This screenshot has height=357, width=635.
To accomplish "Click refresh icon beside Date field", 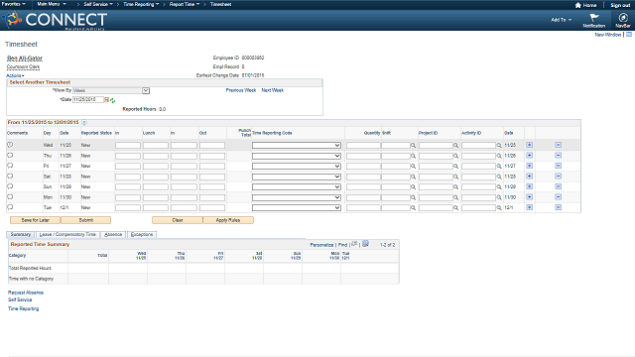I will pyautogui.click(x=112, y=100).
